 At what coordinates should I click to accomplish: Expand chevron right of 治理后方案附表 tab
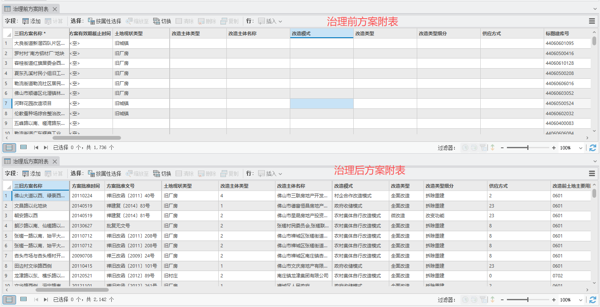[595, 162]
